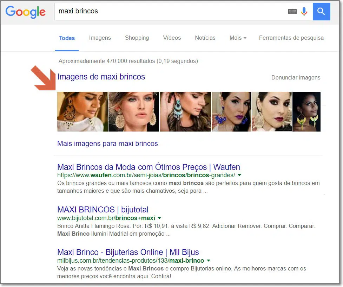Click the Waufen result description snippet
The image size is (343, 287).
point(188,187)
